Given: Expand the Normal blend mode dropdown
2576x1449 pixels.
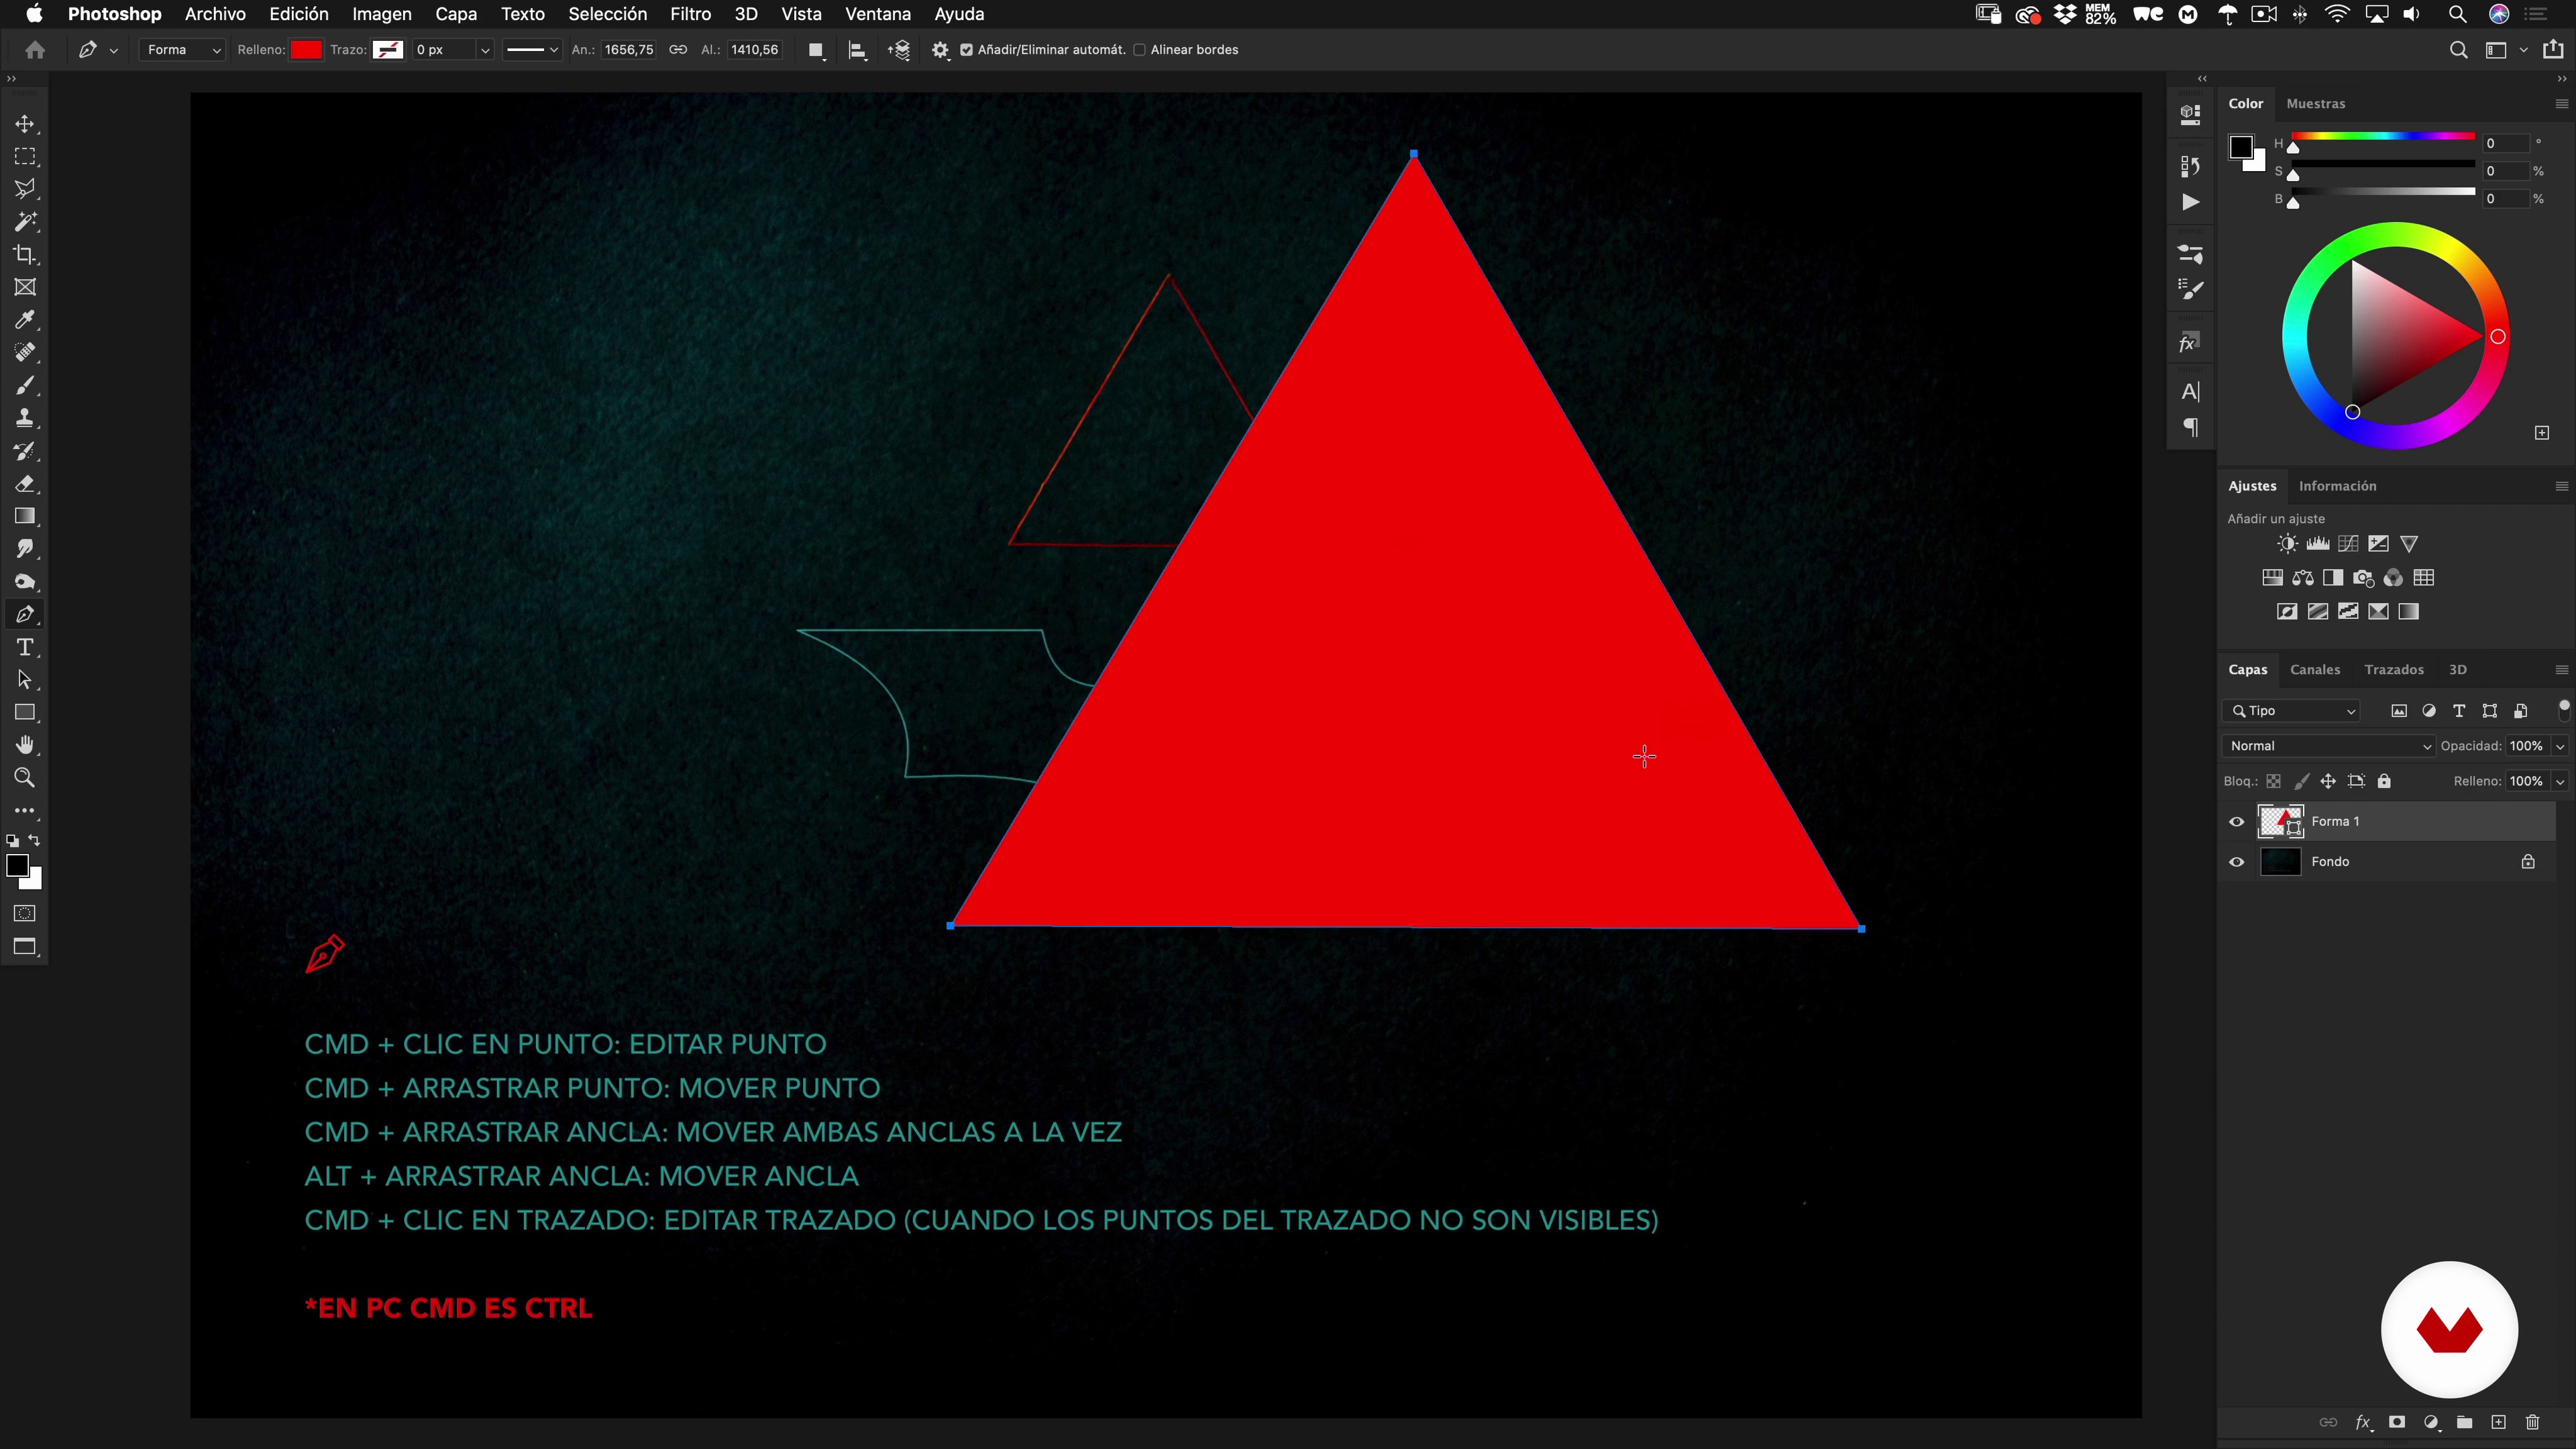Looking at the screenshot, I should point(2330,746).
